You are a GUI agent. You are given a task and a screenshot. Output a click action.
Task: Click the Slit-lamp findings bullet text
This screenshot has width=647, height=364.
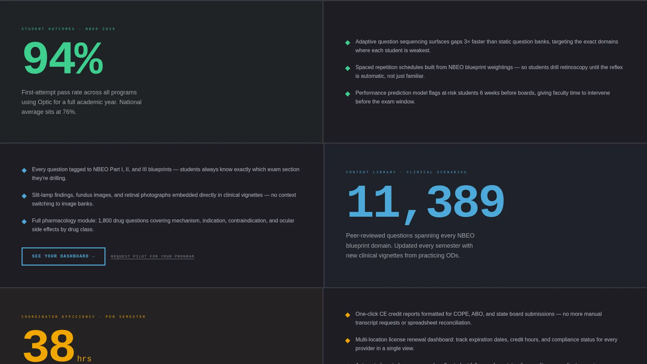[x=164, y=200]
